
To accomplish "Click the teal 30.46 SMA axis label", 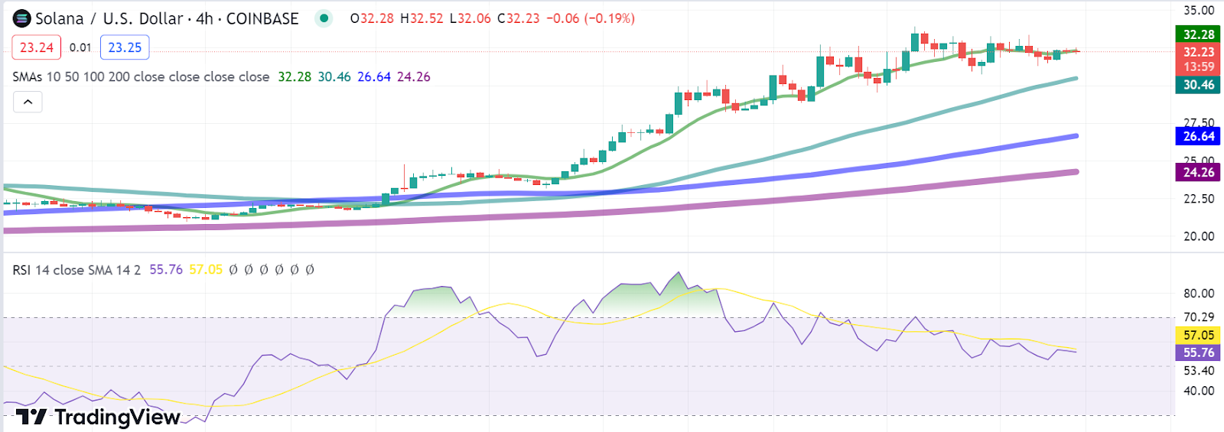I will click(1198, 85).
